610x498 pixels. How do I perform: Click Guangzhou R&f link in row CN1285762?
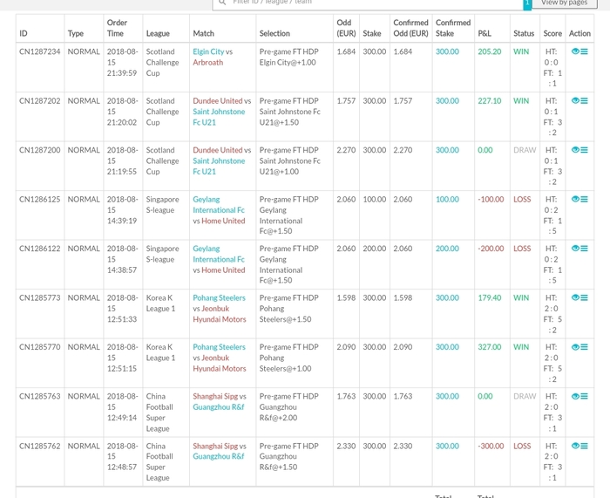pyautogui.click(x=219, y=456)
